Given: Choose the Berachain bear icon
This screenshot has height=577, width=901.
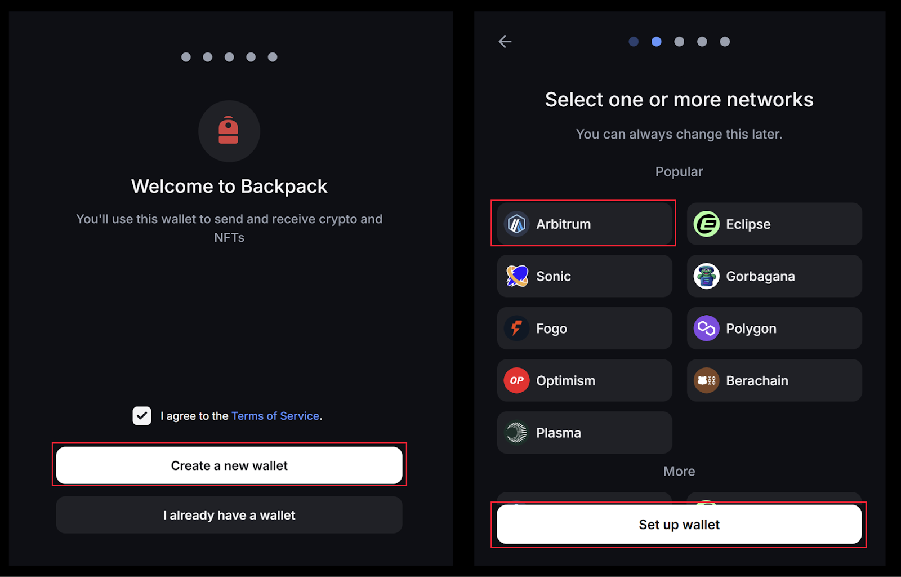Looking at the screenshot, I should pyautogui.click(x=706, y=380).
